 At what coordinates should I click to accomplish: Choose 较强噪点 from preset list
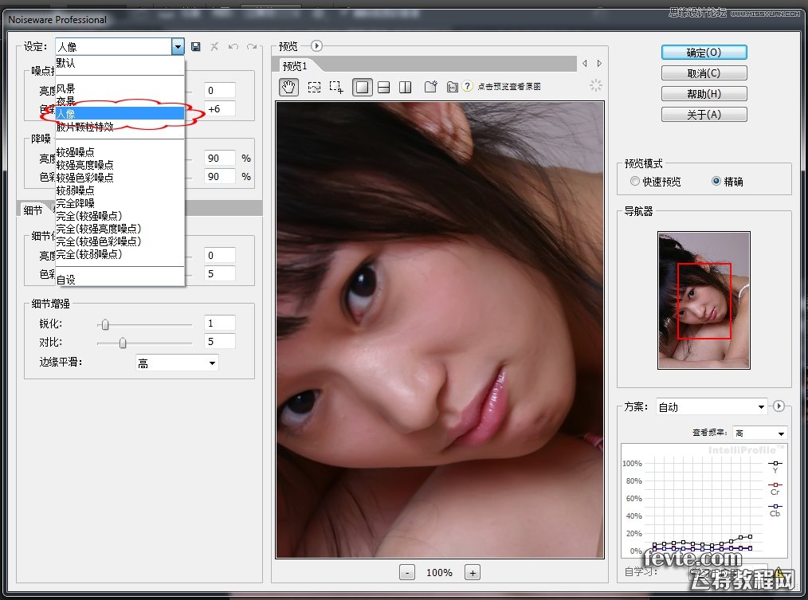pyautogui.click(x=120, y=152)
